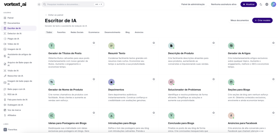This screenshot has width=278, height=133.
Task: Open Resumir Texto template icon
Action: click(111, 46)
